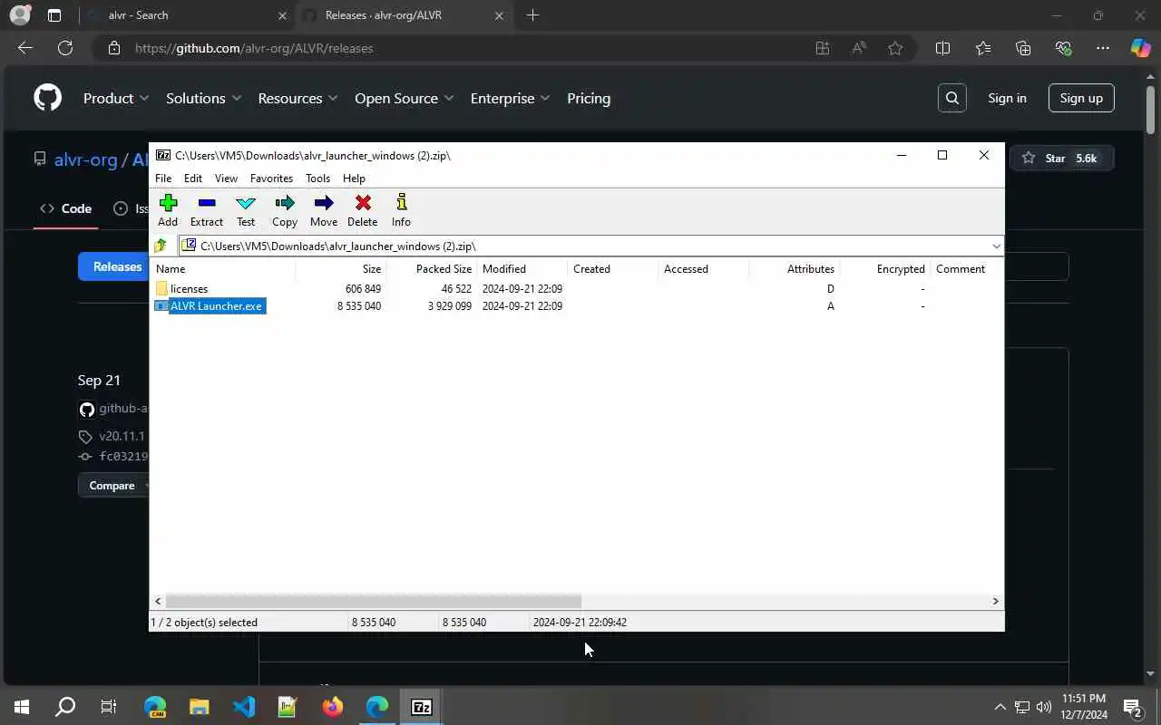The width and height of the screenshot is (1161, 725).
Task: Click the Releases button on GitHub
Action: [114, 266]
